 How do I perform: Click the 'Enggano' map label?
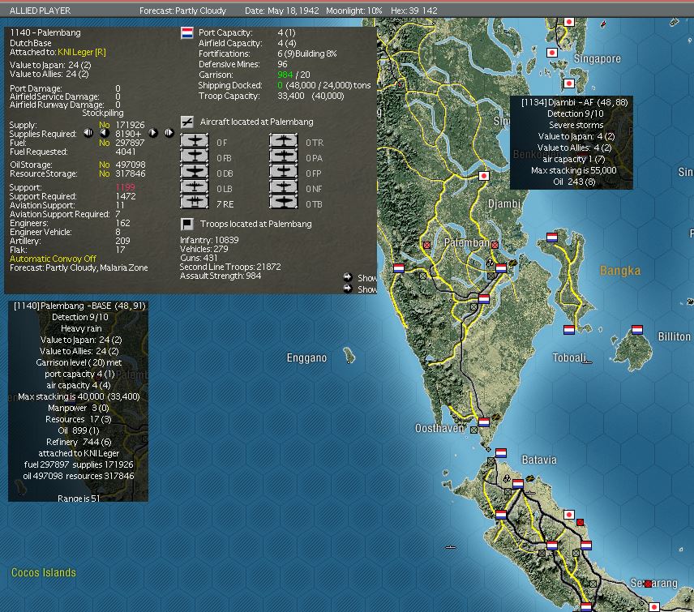click(306, 357)
